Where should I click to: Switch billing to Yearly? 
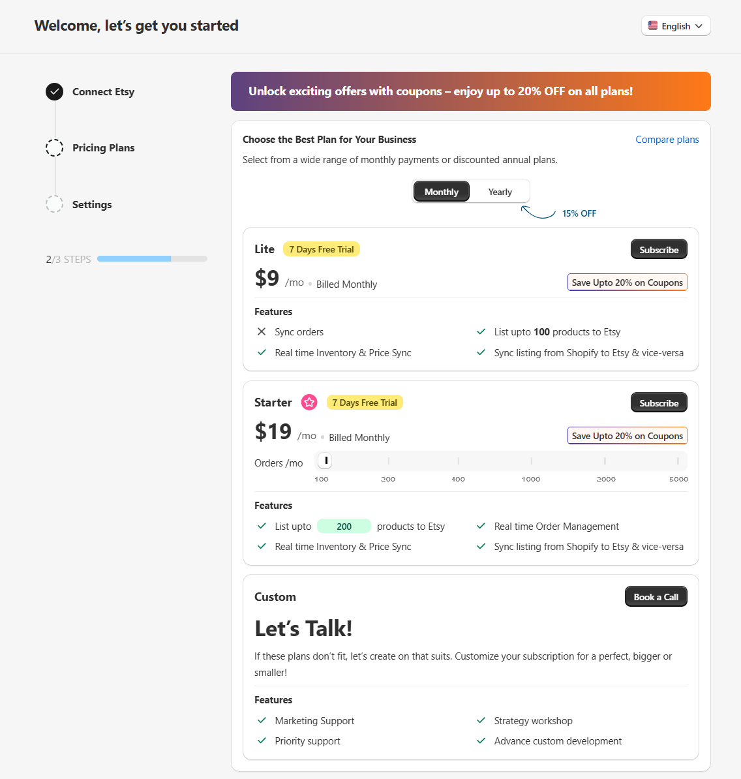[x=500, y=192]
